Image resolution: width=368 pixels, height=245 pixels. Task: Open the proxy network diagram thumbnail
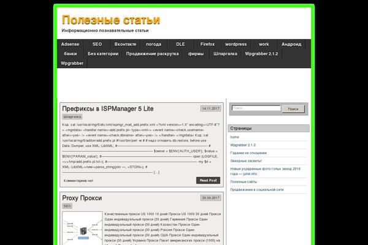click(82, 228)
